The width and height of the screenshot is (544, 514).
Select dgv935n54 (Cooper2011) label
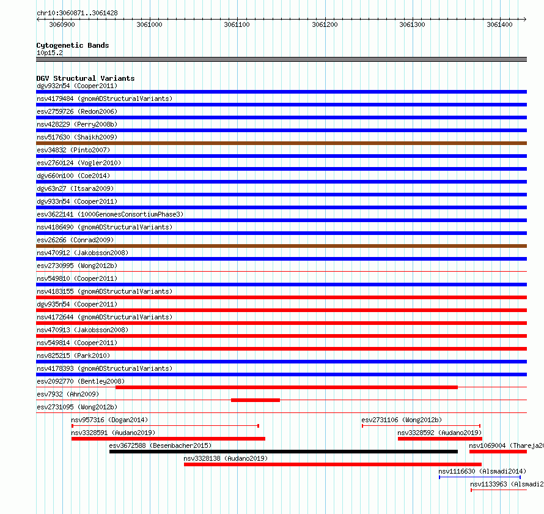tap(77, 304)
